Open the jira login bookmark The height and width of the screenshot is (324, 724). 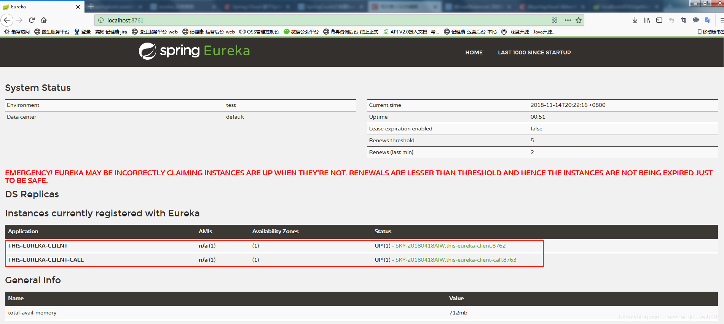coord(101,32)
